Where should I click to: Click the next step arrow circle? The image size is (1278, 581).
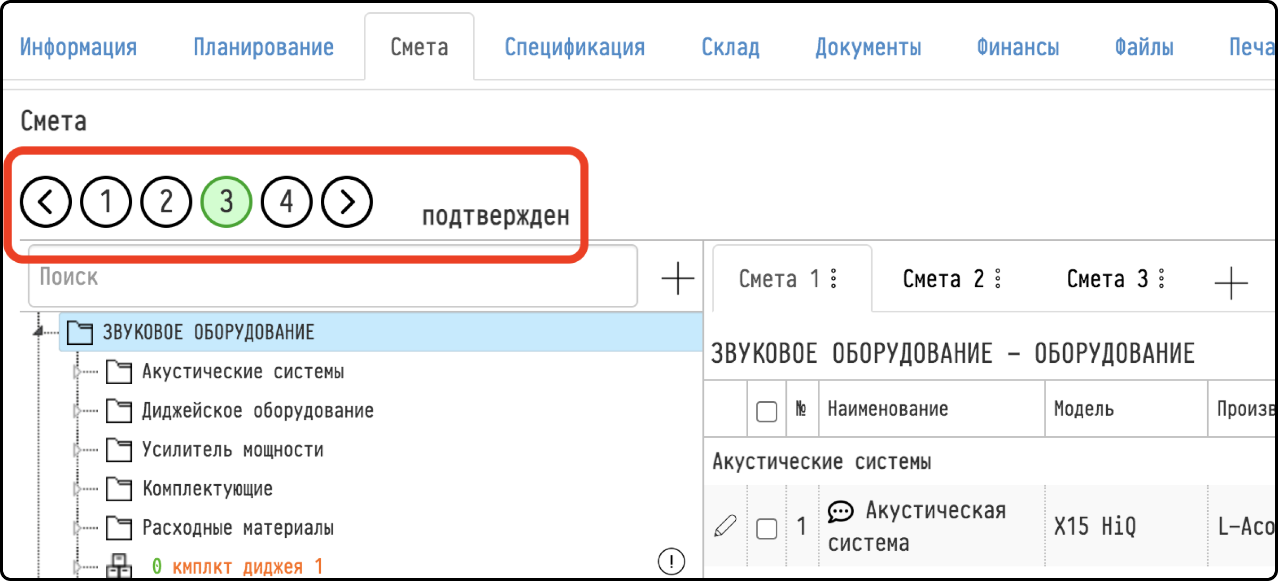pos(347,202)
